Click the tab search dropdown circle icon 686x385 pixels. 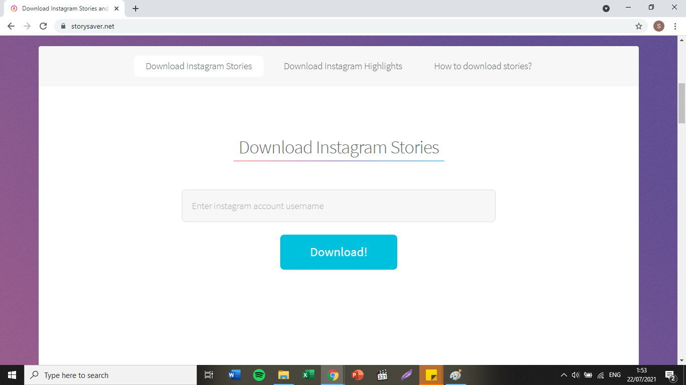pyautogui.click(x=606, y=8)
